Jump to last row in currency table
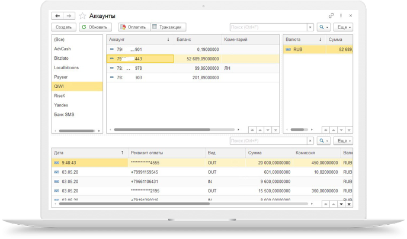Screen dimensions: 407x239 coord(349,130)
